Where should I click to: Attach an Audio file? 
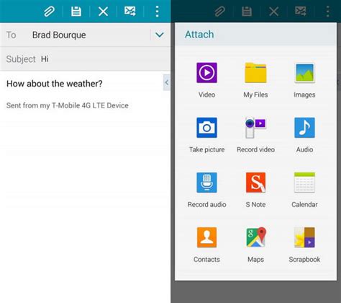pos(304,135)
